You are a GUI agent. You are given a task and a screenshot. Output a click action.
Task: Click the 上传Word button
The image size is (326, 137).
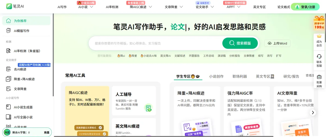pyautogui.click(x=277, y=43)
